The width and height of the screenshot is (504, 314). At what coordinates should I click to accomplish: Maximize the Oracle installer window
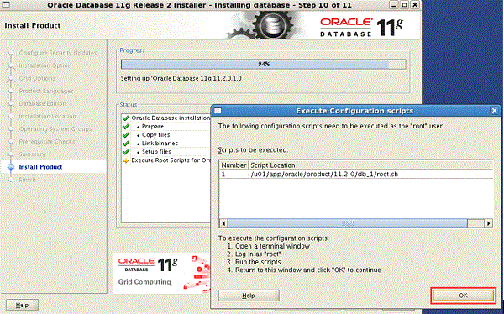click(404, 5)
